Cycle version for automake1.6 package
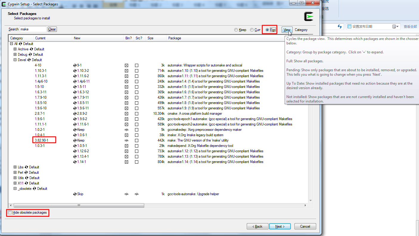The width and height of the screenshot is (419, 236). pyautogui.click(x=75, y=92)
